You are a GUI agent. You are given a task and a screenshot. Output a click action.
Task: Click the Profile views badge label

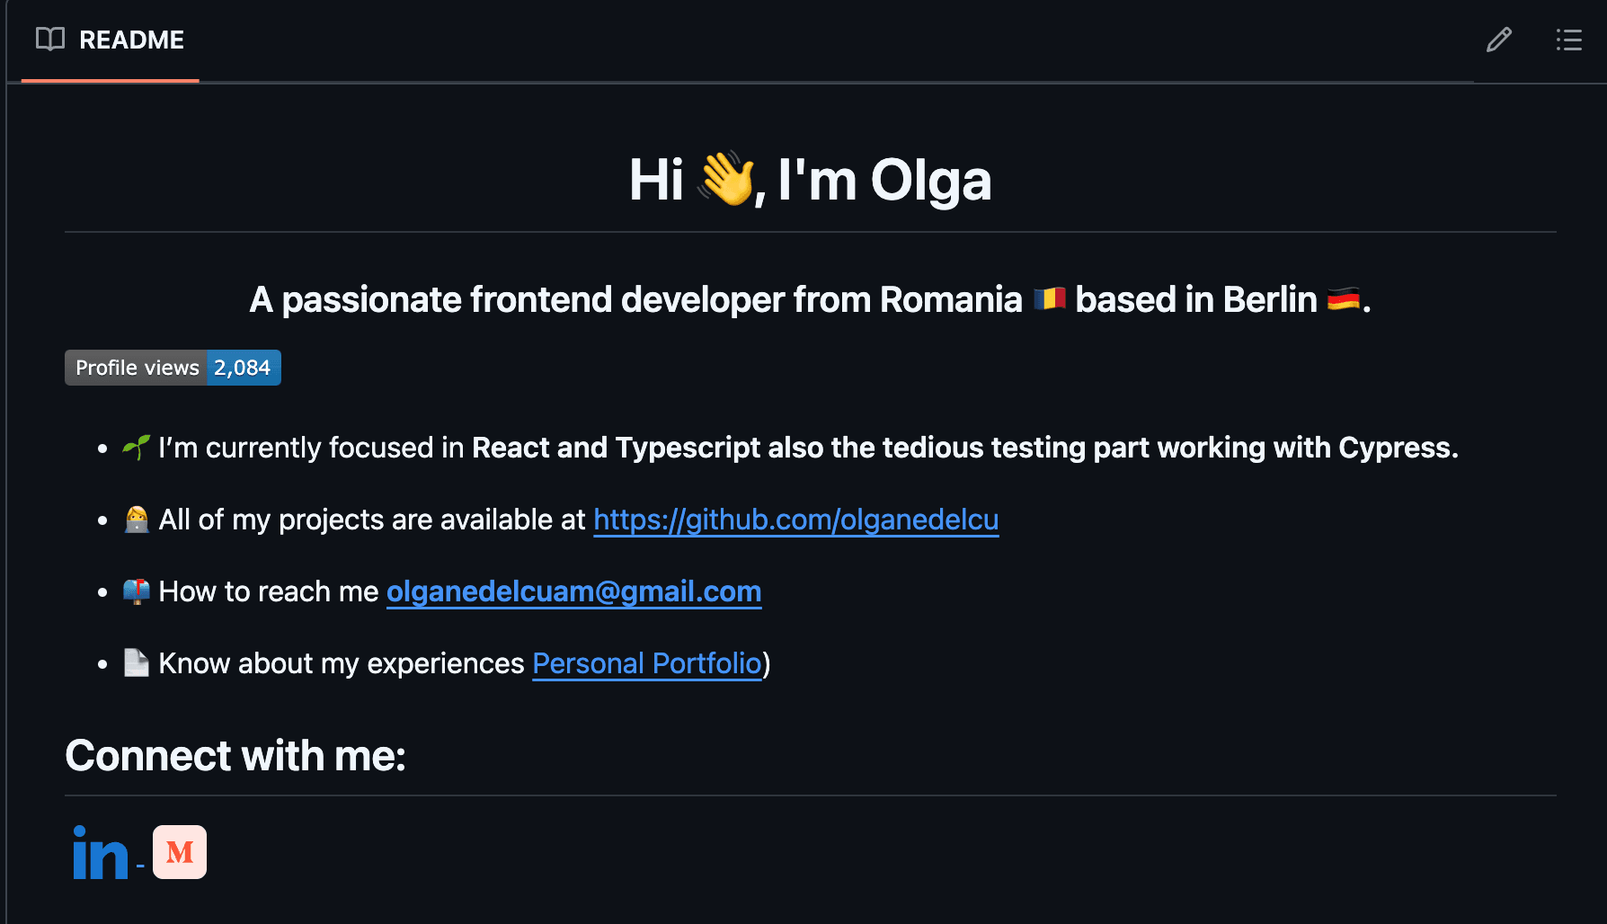(x=137, y=368)
